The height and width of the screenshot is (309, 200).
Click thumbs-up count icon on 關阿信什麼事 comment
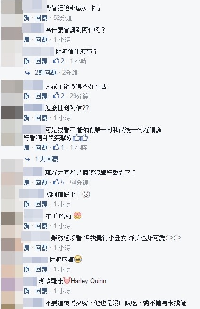coord(56,61)
